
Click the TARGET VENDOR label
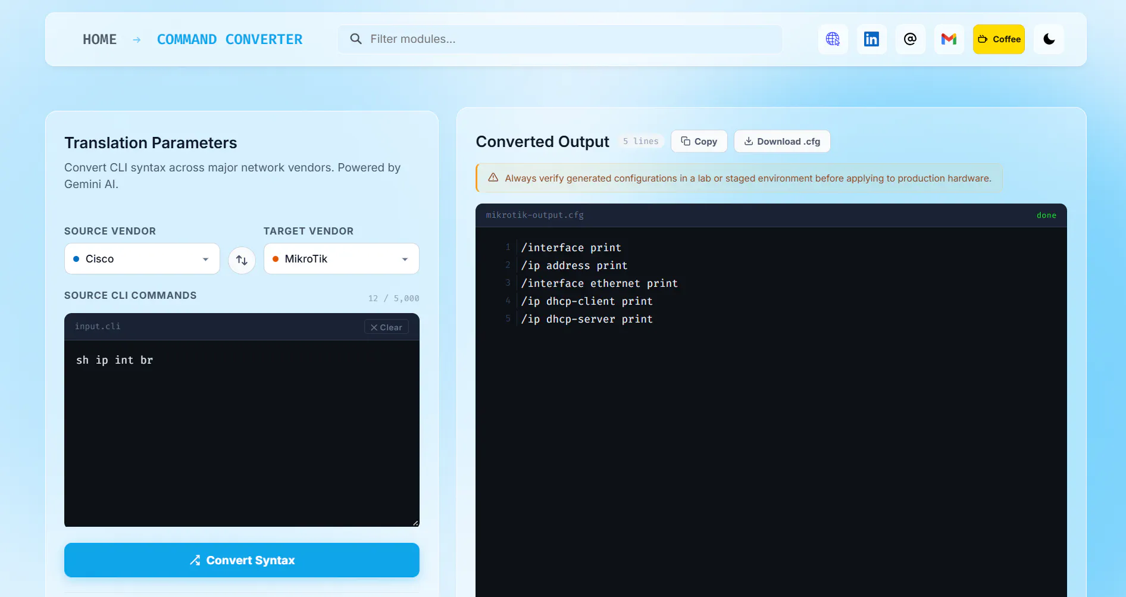(308, 231)
